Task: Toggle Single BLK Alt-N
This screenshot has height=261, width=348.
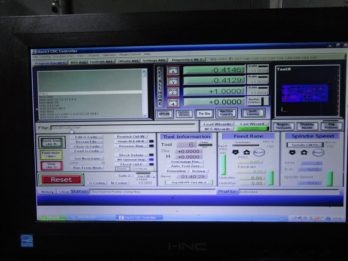Action: 131,141
